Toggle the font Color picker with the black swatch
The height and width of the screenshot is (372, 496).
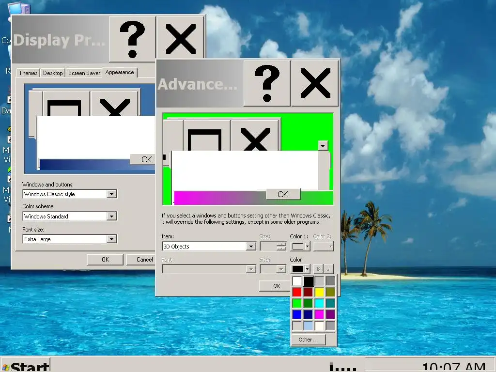[300, 269]
